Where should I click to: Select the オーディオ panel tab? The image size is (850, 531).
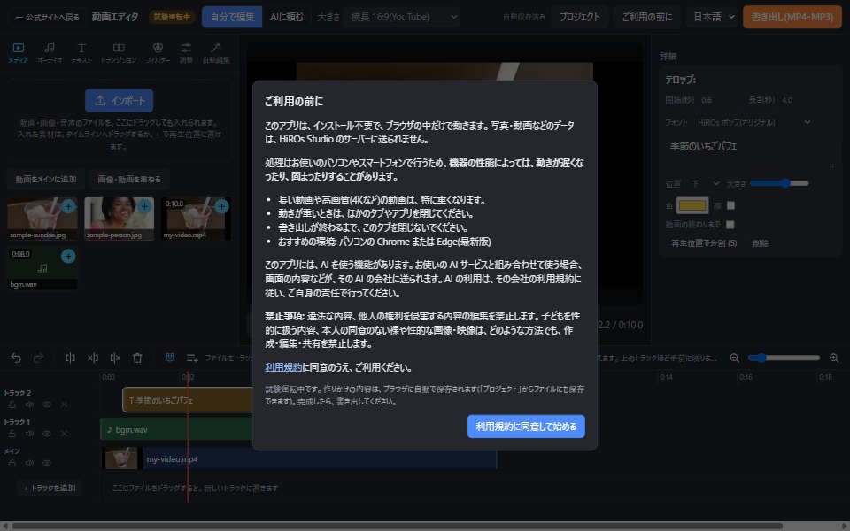(x=50, y=53)
